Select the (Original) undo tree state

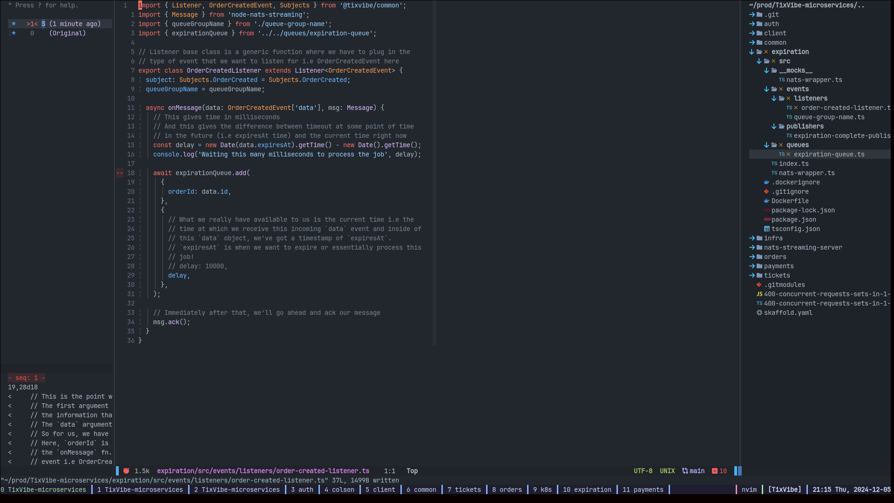67,33
